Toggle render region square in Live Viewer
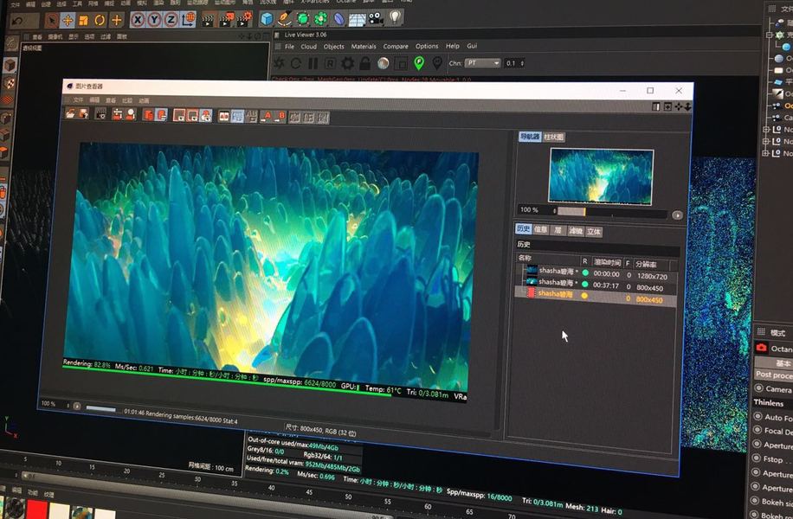Viewport: 793px width, 519px height. click(401, 64)
